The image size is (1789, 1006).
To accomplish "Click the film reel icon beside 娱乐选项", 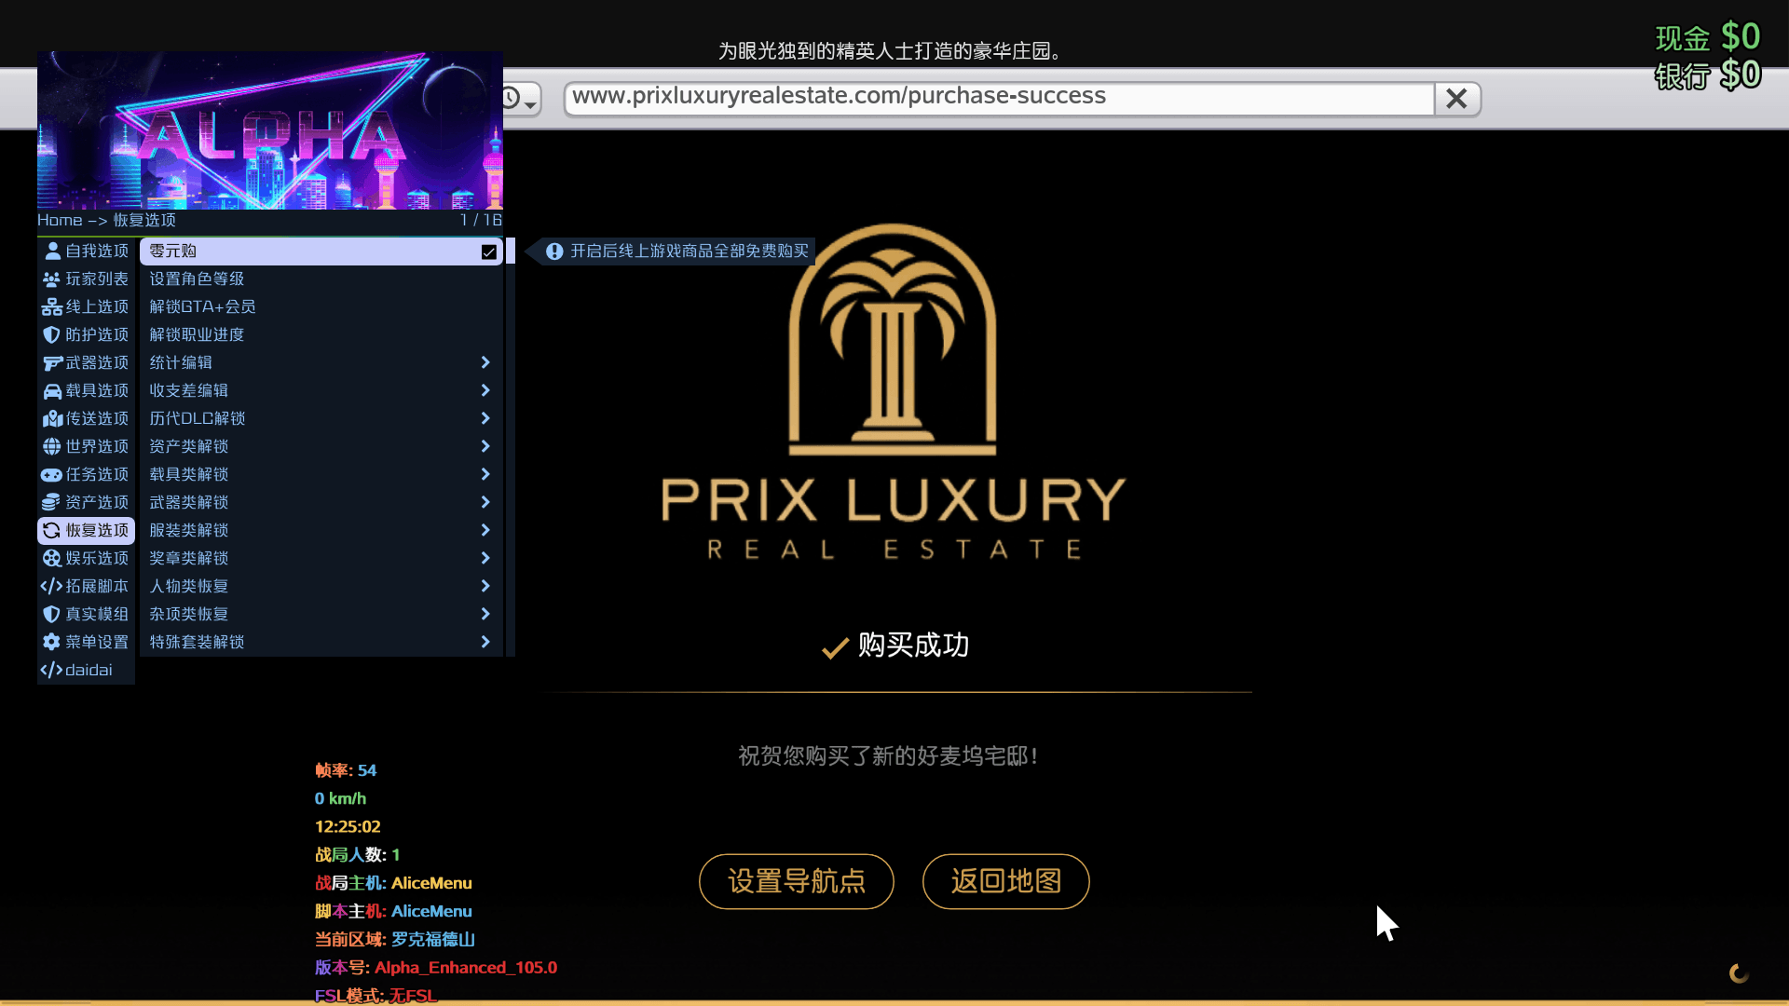I will 52,558.
